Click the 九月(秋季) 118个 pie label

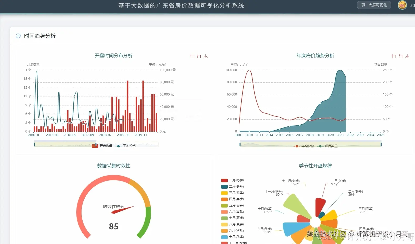pyautogui.click(x=264, y=231)
